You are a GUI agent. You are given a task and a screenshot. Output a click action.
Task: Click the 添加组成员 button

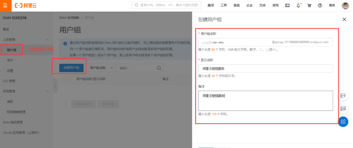click(83, 104)
